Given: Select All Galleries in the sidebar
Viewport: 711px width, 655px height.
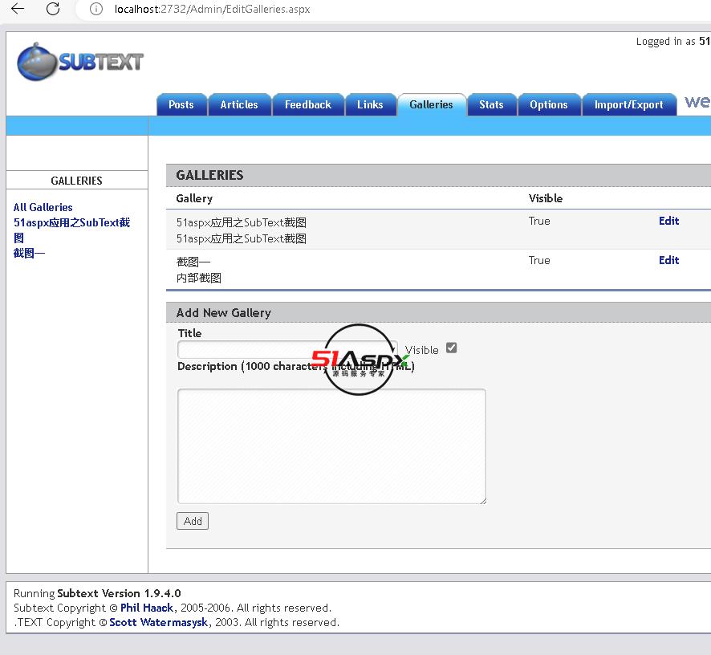Looking at the screenshot, I should 43,207.
